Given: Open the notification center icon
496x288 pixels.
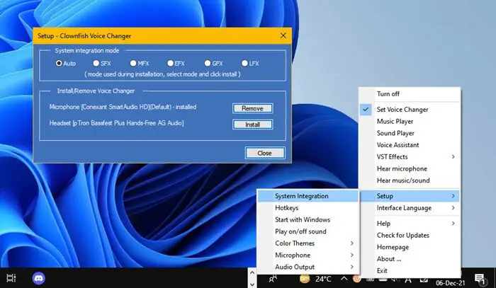Looking at the screenshot, I should [x=480, y=279].
